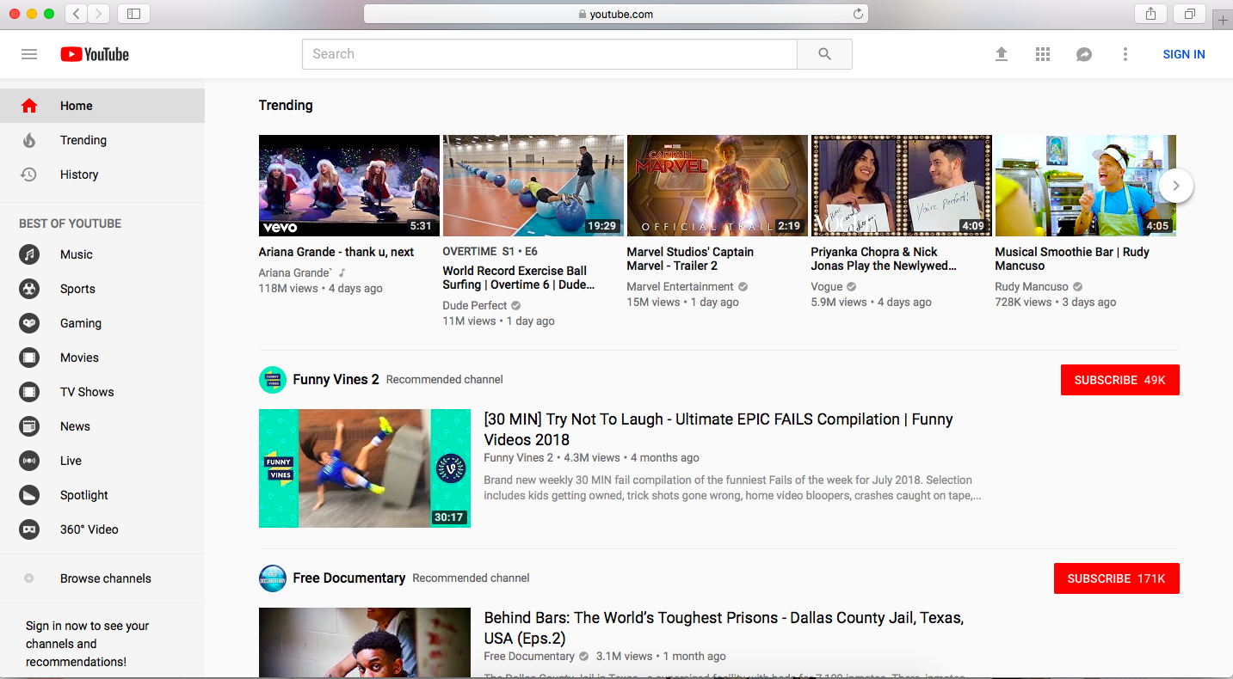Click in the YouTube search field
Screen dimensions: 1233x679
tap(550, 54)
